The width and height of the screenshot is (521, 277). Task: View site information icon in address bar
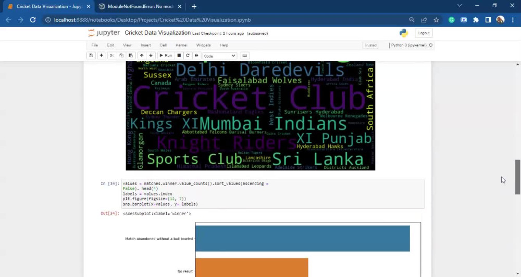(48, 20)
